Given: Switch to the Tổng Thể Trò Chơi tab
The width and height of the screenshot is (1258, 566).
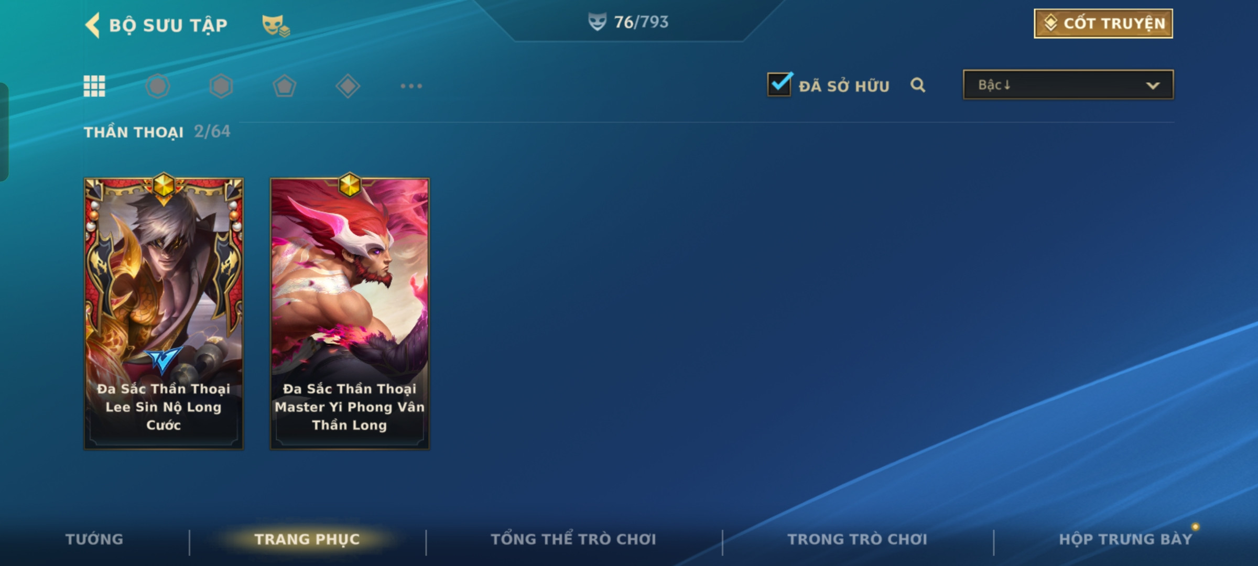Looking at the screenshot, I should point(573,539).
